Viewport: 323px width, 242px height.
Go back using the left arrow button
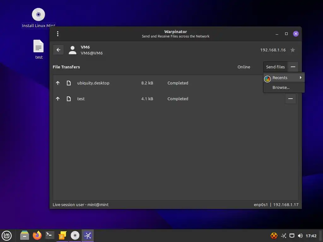click(58, 50)
